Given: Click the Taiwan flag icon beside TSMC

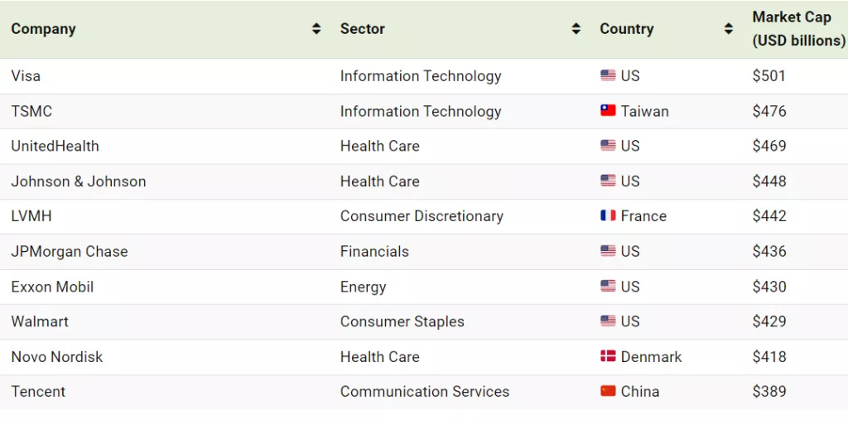Looking at the screenshot, I should [608, 111].
